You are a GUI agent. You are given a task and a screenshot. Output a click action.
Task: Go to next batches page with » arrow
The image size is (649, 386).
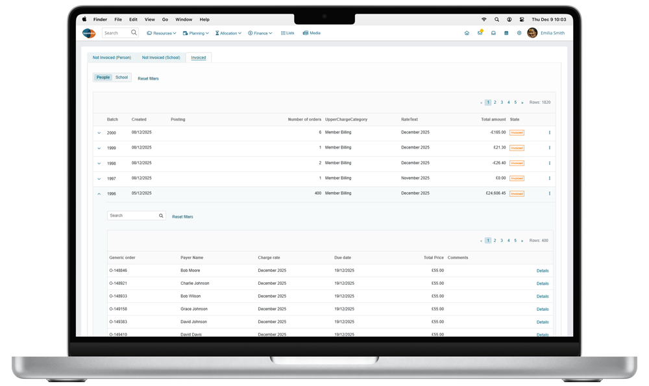point(522,103)
